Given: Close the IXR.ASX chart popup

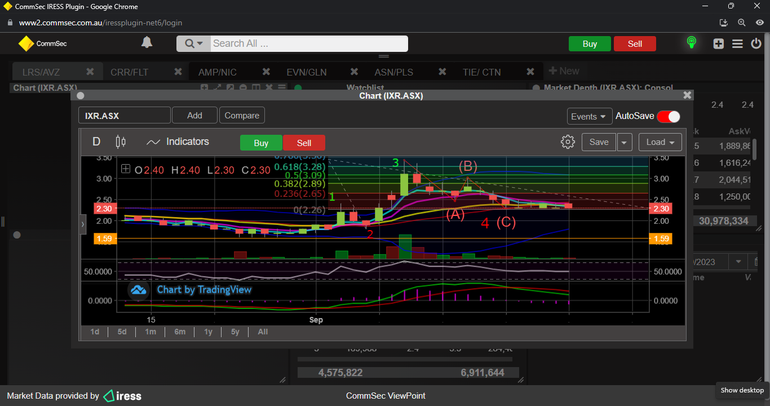Looking at the screenshot, I should click(687, 96).
